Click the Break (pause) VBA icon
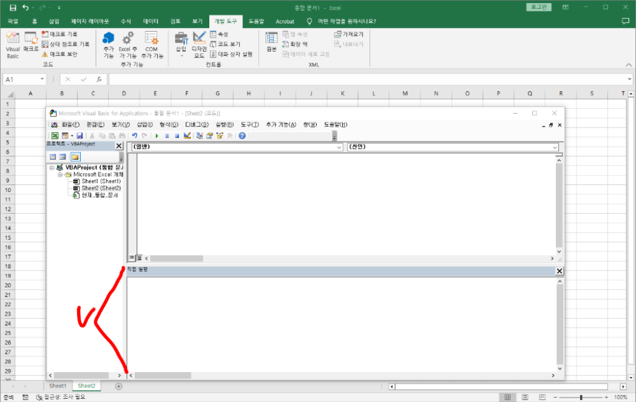This screenshot has width=636, height=402. click(x=167, y=136)
